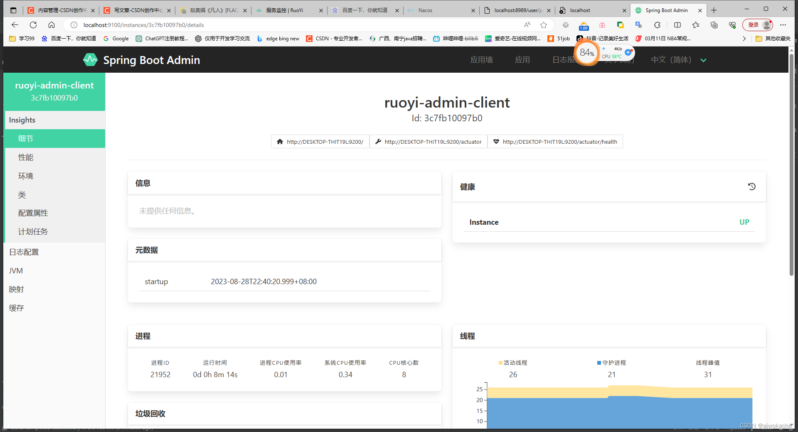798x432 pixels.
Task: Open the green overlapping-squares extension icon
Action: coord(621,25)
